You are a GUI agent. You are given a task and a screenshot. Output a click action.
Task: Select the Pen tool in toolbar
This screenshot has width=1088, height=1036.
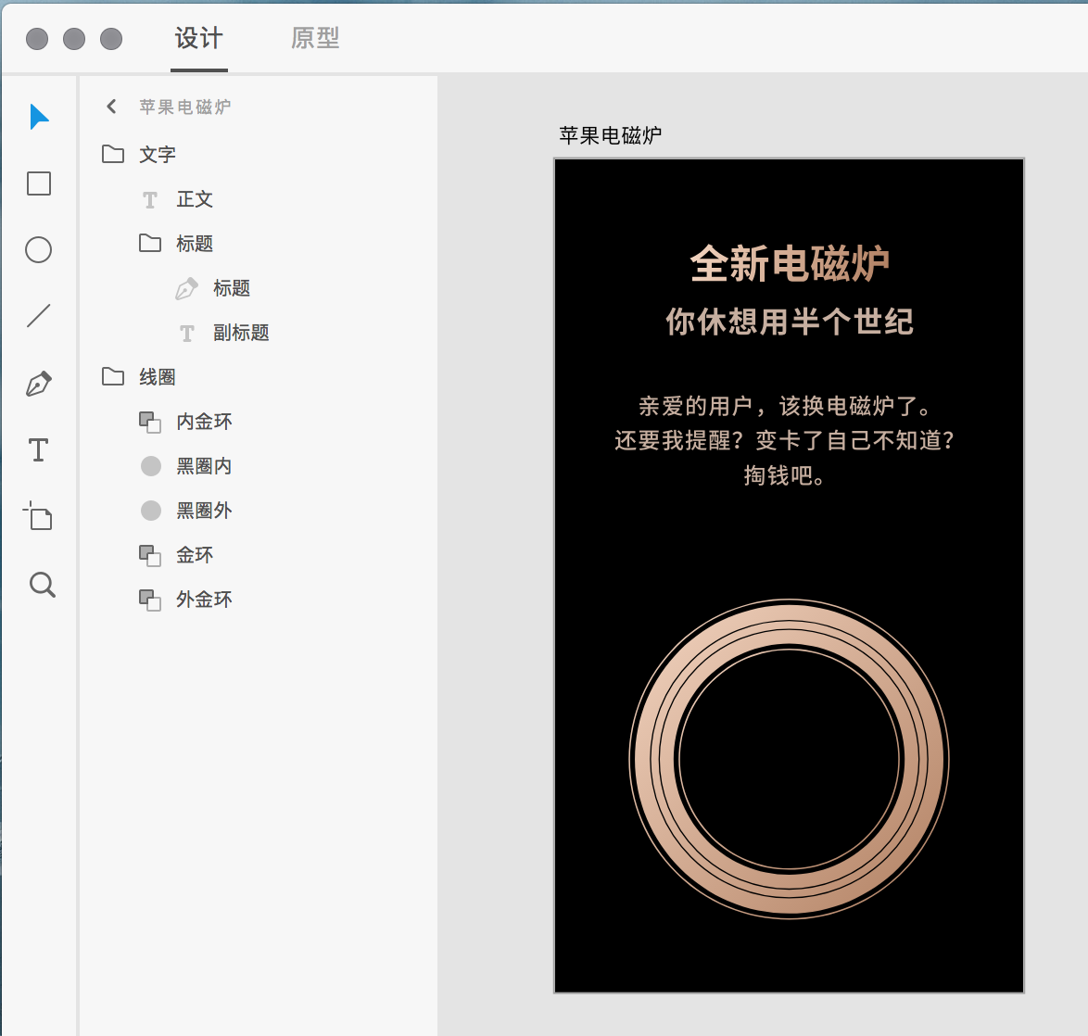(x=39, y=383)
